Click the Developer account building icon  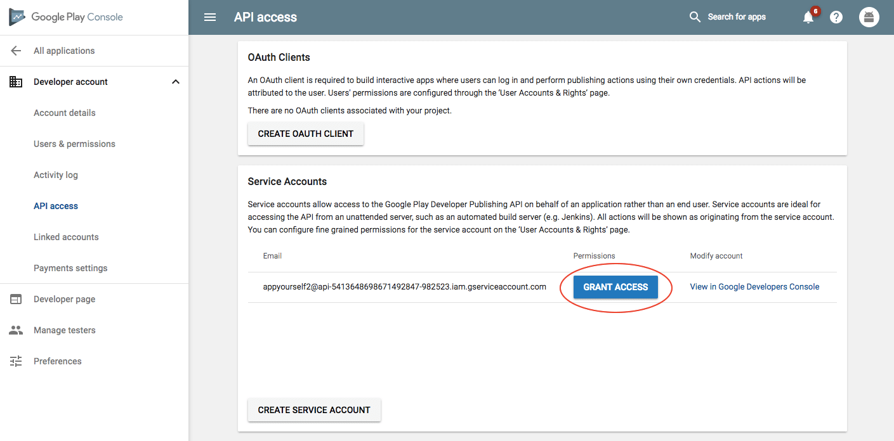pos(16,82)
